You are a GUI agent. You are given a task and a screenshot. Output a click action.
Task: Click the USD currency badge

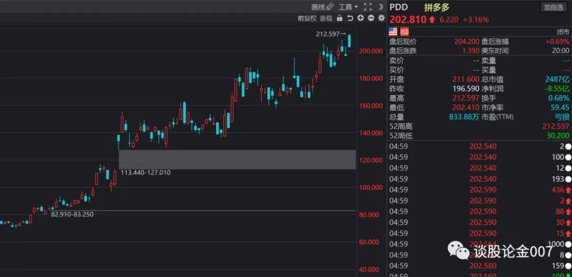405,31
